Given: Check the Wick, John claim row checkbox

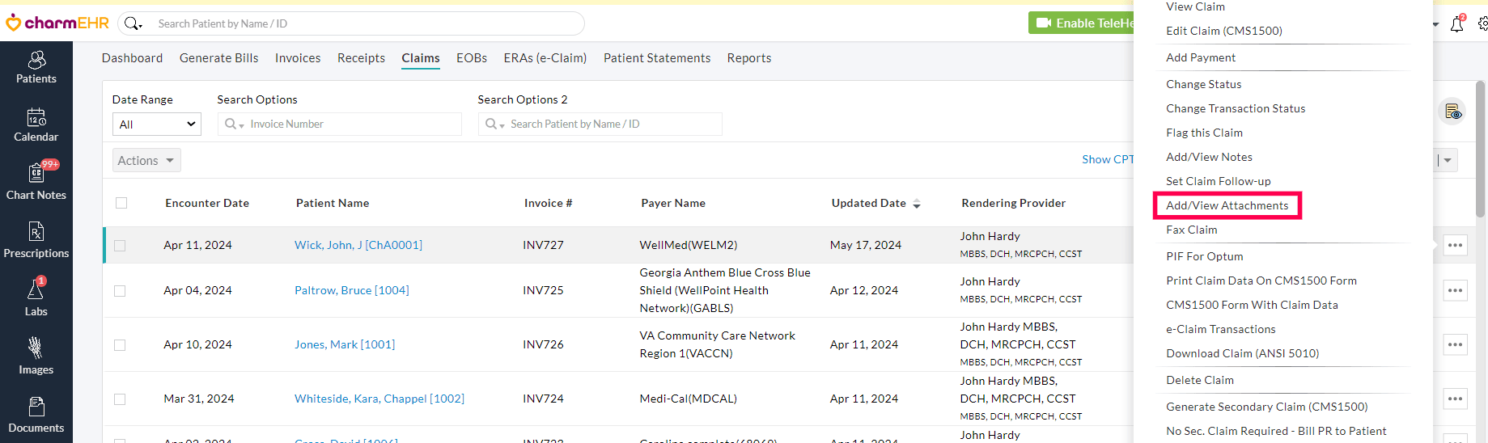Looking at the screenshot, I should pos(120,246).
